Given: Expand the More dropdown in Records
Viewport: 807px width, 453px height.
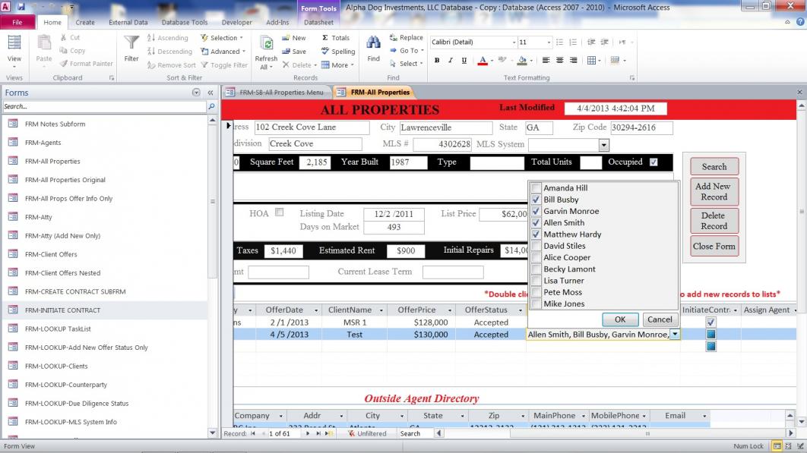Looking at the screenshot, I should (337, 65).
